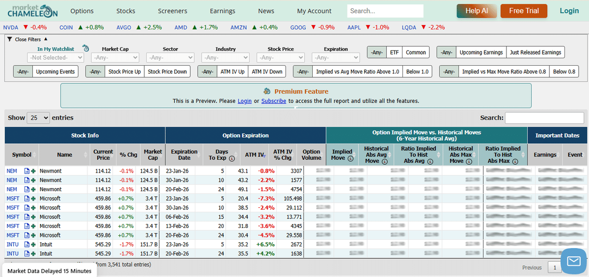Image resolution: width=589 pixels, height=277 pixels.
Task: Click the table Search input box
Action: click(544, 118)
